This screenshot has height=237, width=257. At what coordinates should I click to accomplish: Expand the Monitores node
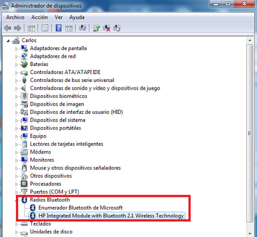tap(16, 160)
